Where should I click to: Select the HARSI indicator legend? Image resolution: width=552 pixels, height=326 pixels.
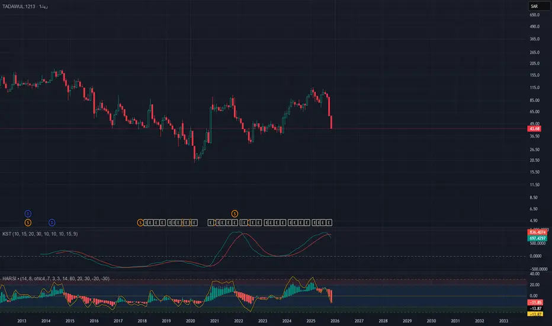[56, 279]
